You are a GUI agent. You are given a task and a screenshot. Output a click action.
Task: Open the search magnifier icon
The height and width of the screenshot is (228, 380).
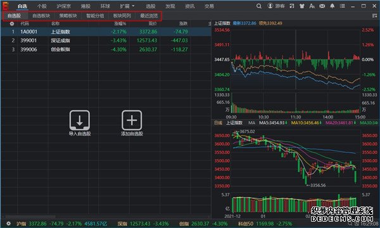[x=259, y=6]
